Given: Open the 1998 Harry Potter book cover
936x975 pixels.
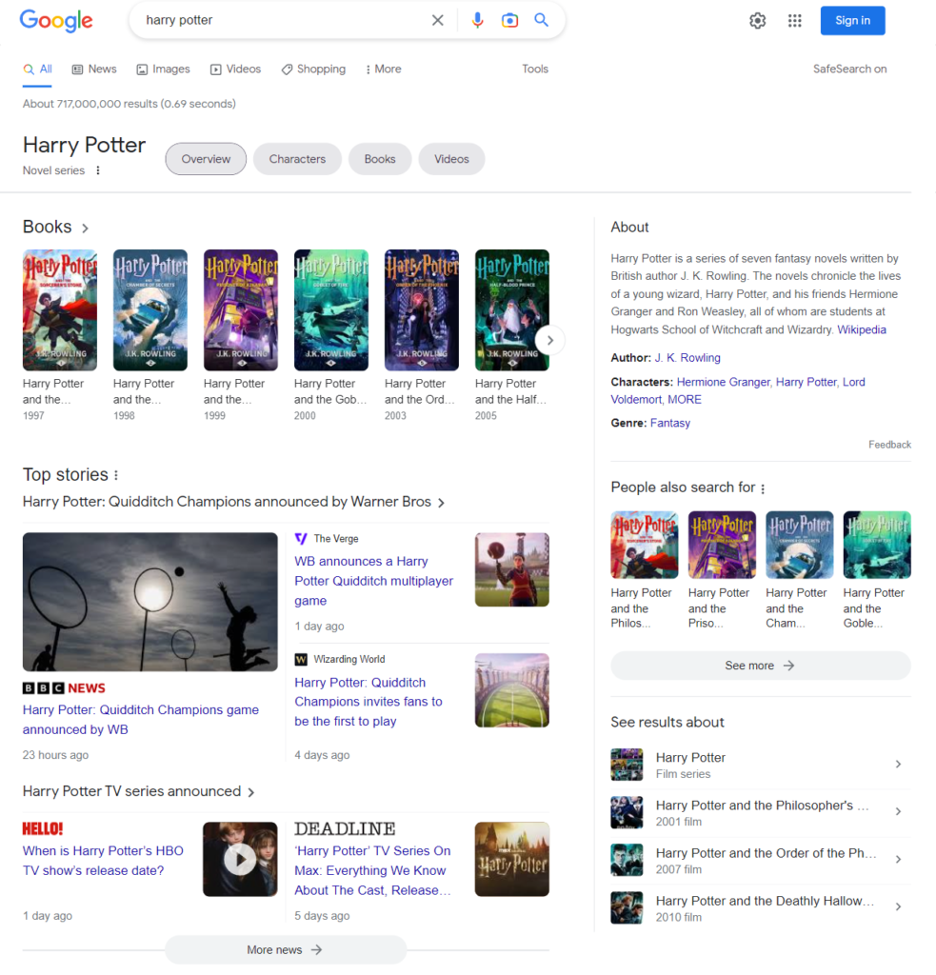Looking at the screenshot, I should coord(149,309).
